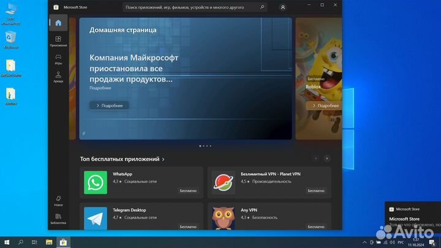Open taskbar search magnifier
The image size is (441, 248).
[21, 242]
